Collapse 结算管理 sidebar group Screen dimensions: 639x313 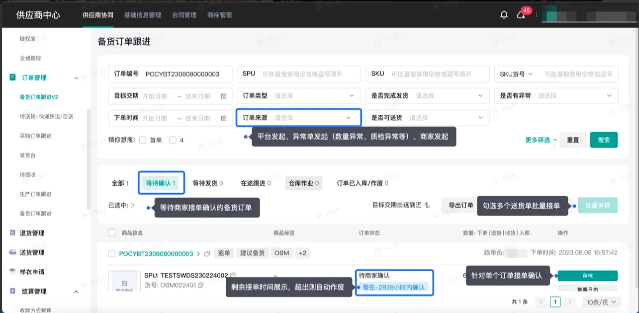(x=76, y=292)
